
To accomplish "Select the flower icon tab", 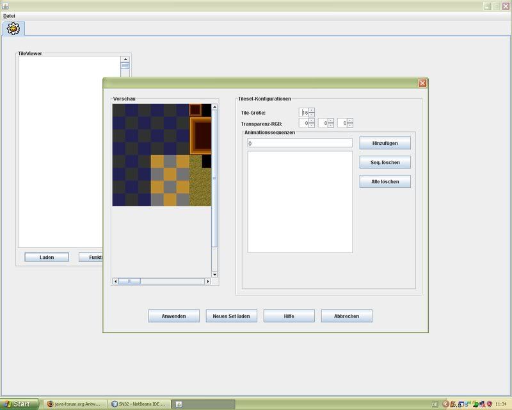I will 13,29.
